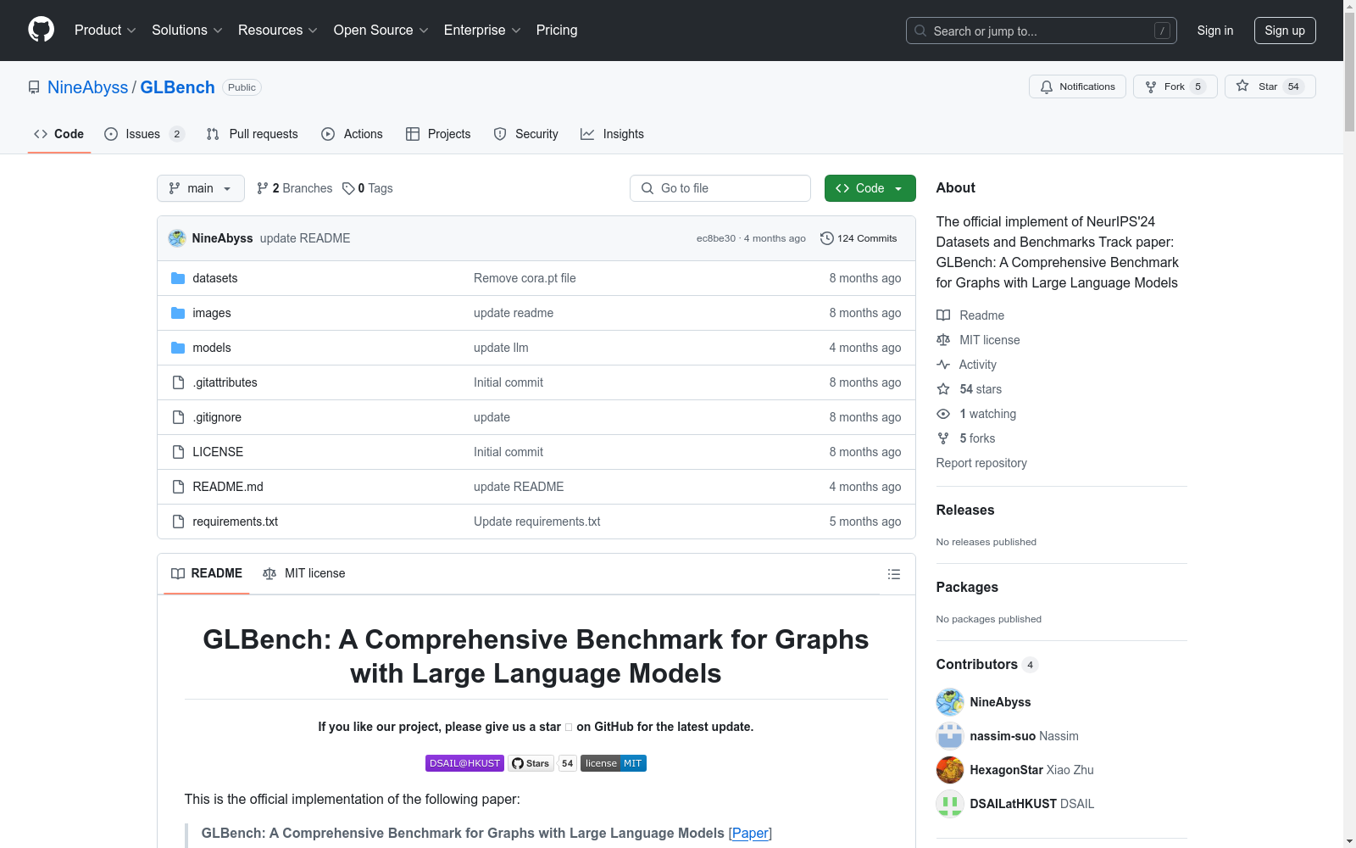Click Report repository link
The height and width of the screenshot is (848, 1356).
pyautogui.click(x=981, y=463)
